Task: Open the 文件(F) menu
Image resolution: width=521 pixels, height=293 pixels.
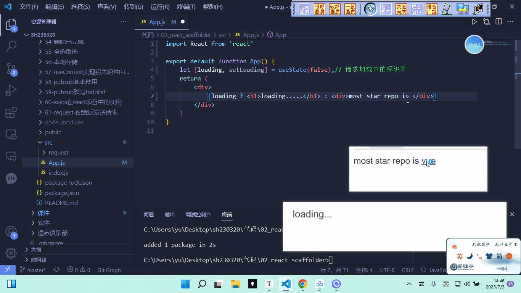Action: pyautogui.click(x=29, y=7)
